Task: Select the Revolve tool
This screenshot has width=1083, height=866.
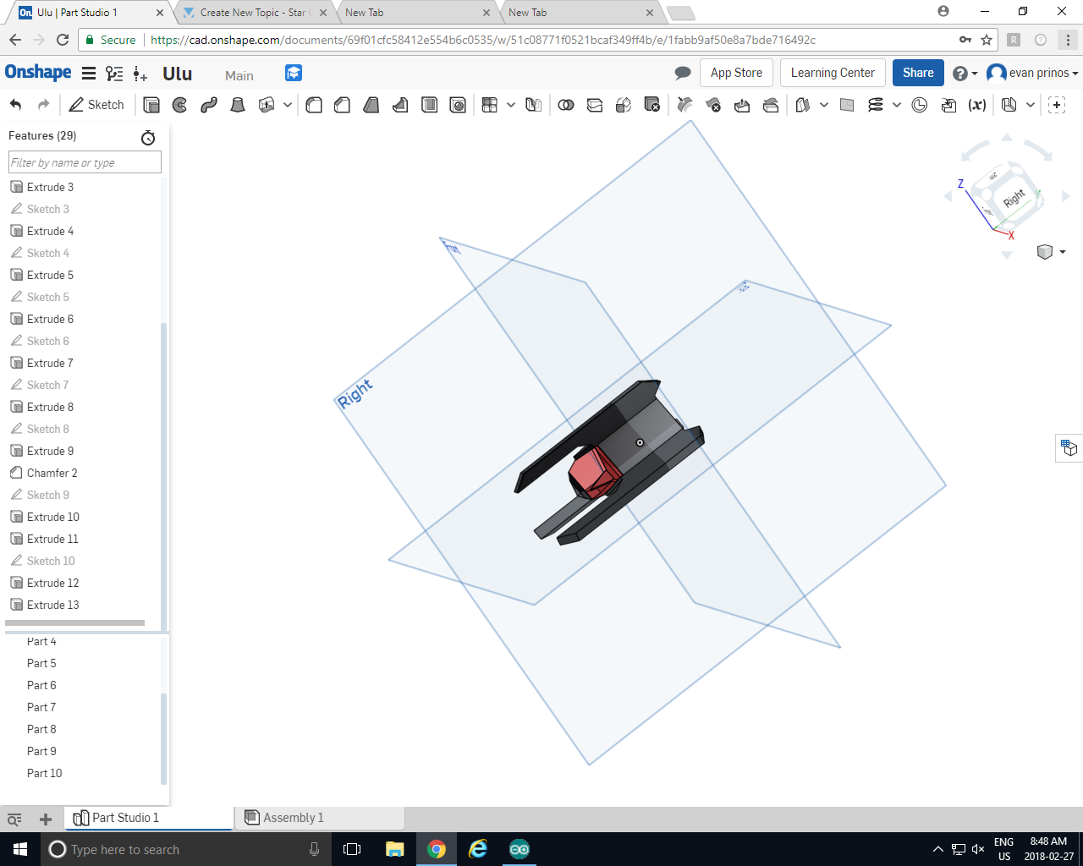Action: coord(180,105)
